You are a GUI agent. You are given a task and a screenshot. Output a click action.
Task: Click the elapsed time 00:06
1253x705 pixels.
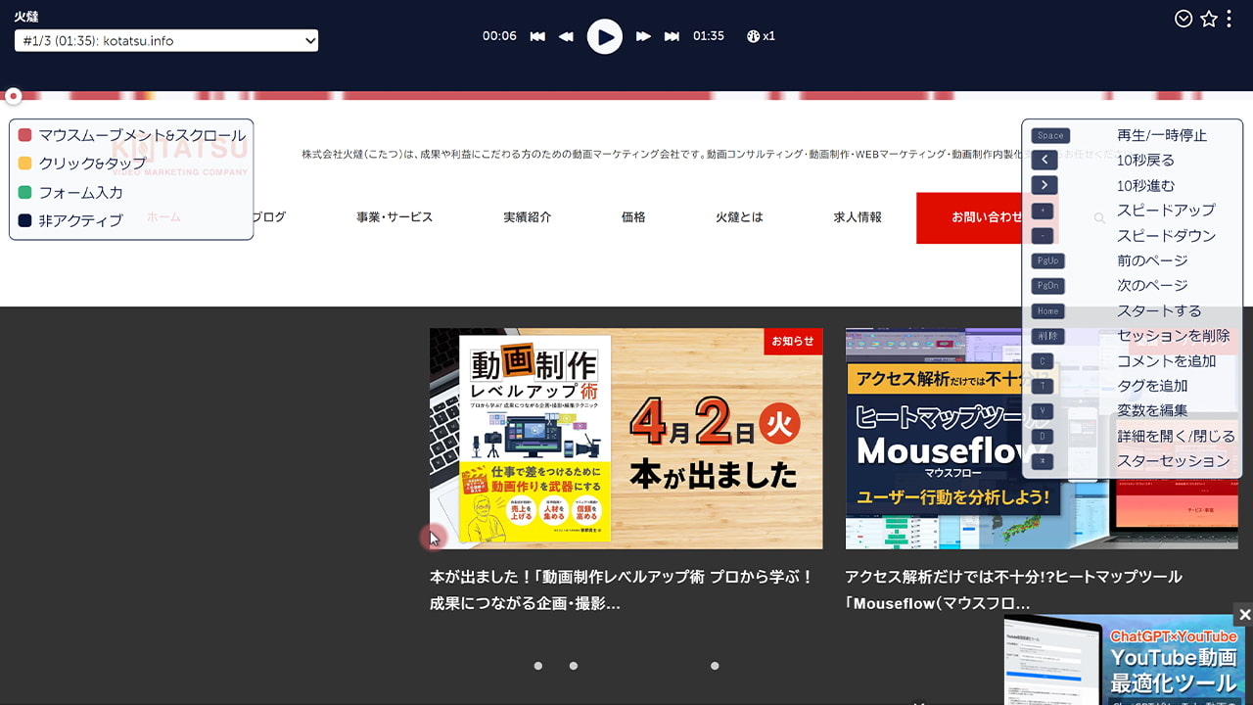pos(499,36)
